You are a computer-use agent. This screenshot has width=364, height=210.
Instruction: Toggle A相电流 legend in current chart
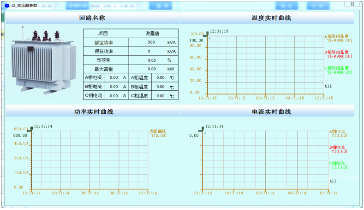tap(338, 132)
